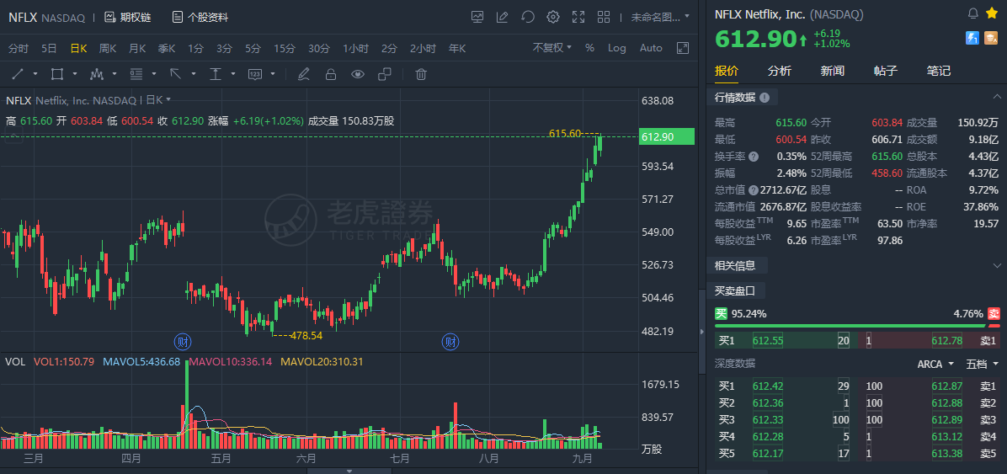Click the orange icon beside lightning
Viewport: 1007px width, 474px height.
click(x=992, y=39)
